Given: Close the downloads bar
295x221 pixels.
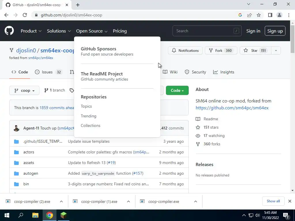Looking at the screenshot, I should pos(290,201).
